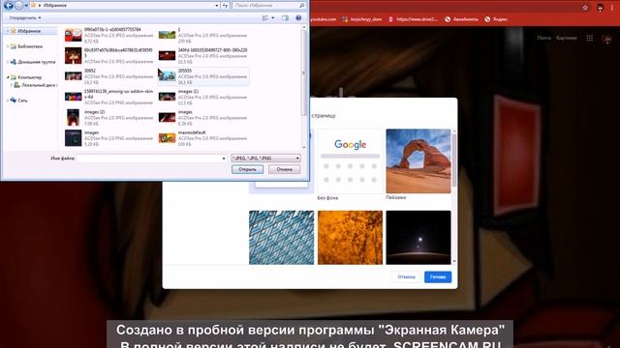Open the view options dropdown arrow
620x348 pixels.
tap(273, 18)
